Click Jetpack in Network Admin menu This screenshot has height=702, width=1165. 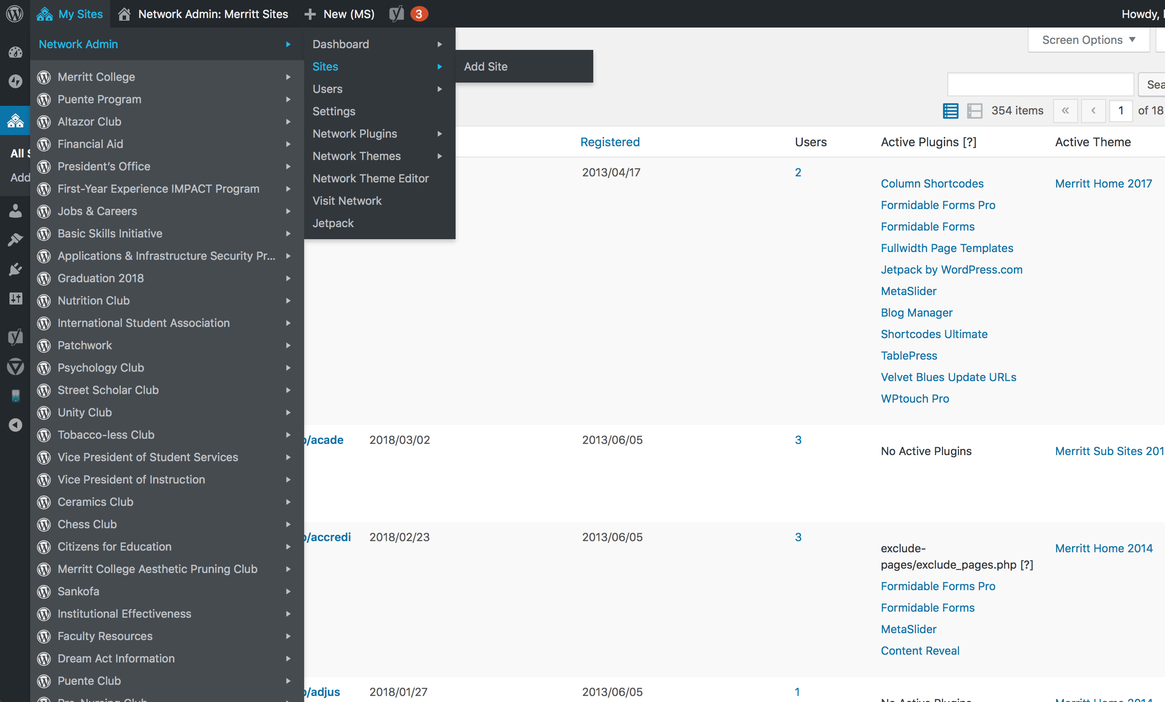click(333, 223)
